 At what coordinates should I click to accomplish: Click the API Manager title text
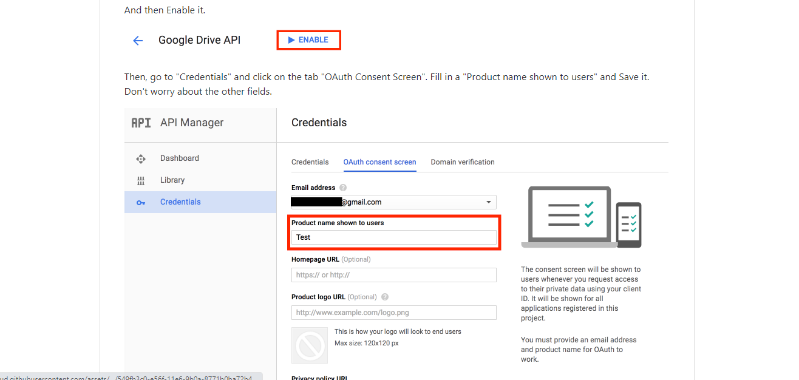click(192, 123)
